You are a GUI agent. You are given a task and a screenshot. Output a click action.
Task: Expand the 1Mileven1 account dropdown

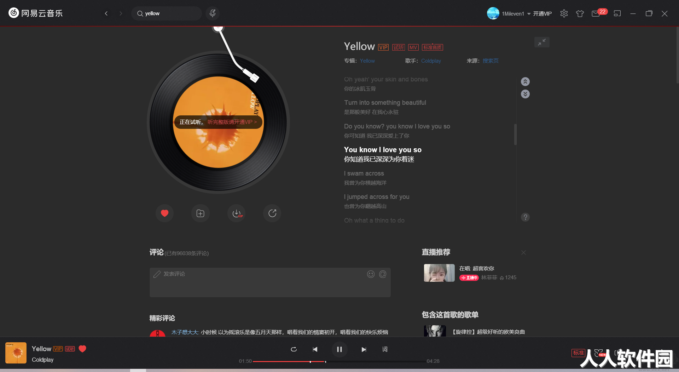[529, 14]
